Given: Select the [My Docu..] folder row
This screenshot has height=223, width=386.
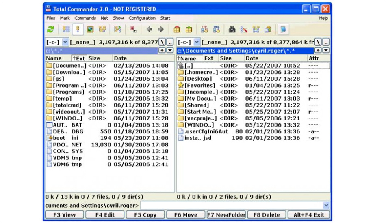Looking at the screenshot, I should [x=253, y=99].
